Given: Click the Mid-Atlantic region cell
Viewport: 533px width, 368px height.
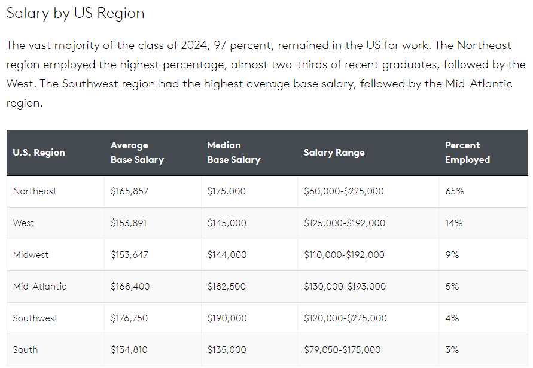Looking at the screenshot, I should tap(39, 287).
